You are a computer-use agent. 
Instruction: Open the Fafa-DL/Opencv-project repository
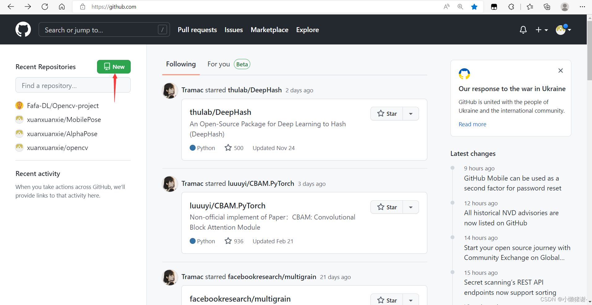[63, 106]
